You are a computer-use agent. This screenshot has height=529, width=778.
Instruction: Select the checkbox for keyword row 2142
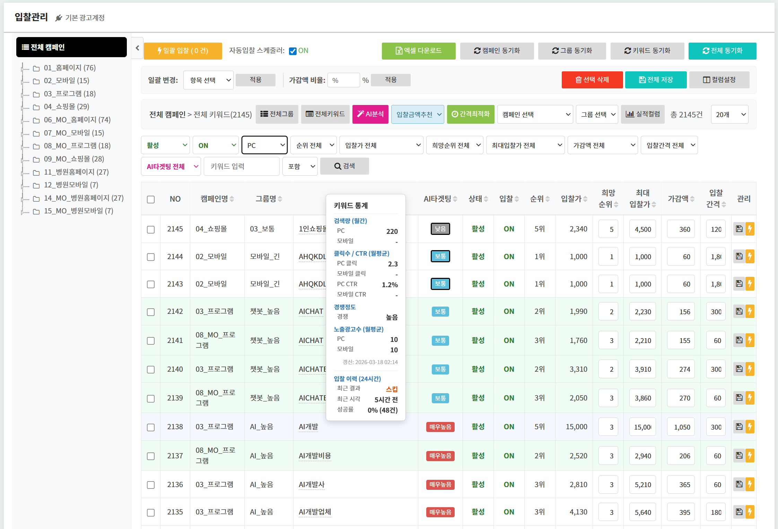pos(150,312)
